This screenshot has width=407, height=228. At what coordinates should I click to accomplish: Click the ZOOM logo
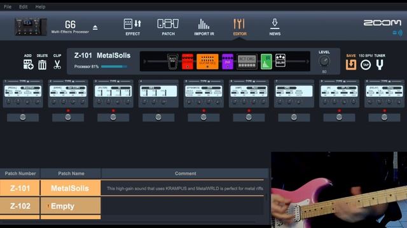click(x=382, y=23)
